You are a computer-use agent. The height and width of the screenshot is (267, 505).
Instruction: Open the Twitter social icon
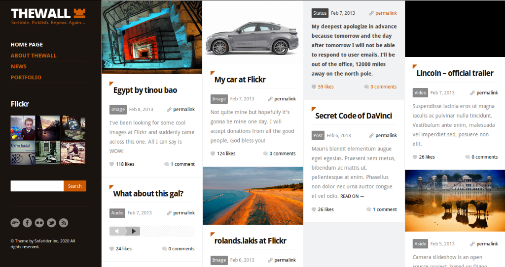pos(51,223)
